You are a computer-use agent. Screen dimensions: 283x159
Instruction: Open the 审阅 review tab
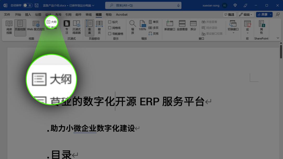[88, 14]
